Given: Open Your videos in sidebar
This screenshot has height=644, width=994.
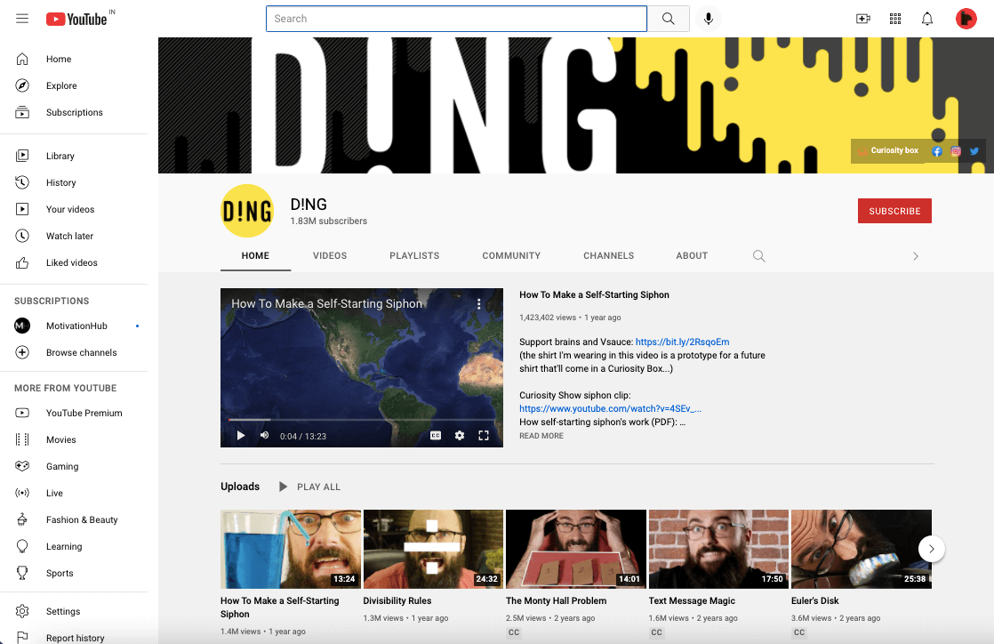Looking at the screenshot, I should [x=74, y=209].
